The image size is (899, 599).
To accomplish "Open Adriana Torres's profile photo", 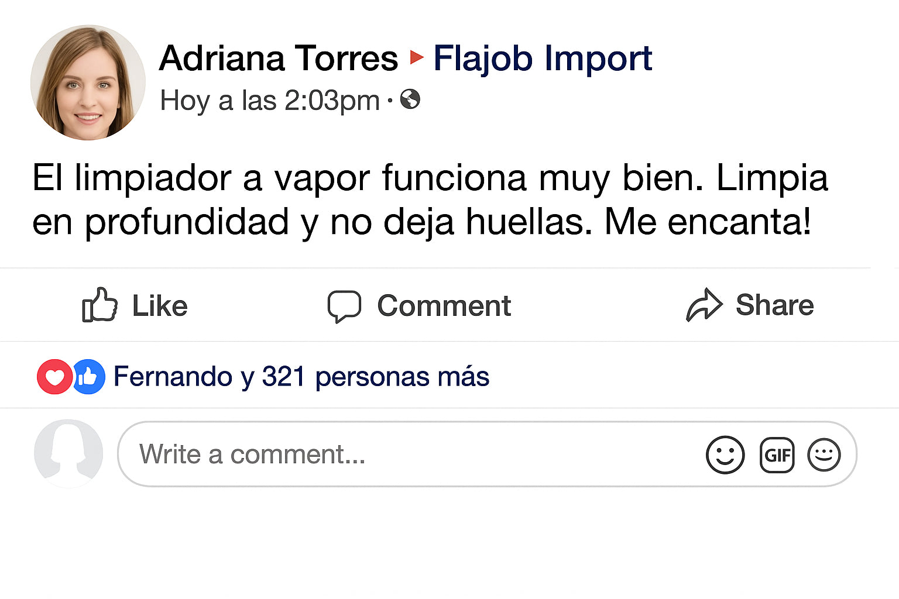I will click(x=88, y=82).
